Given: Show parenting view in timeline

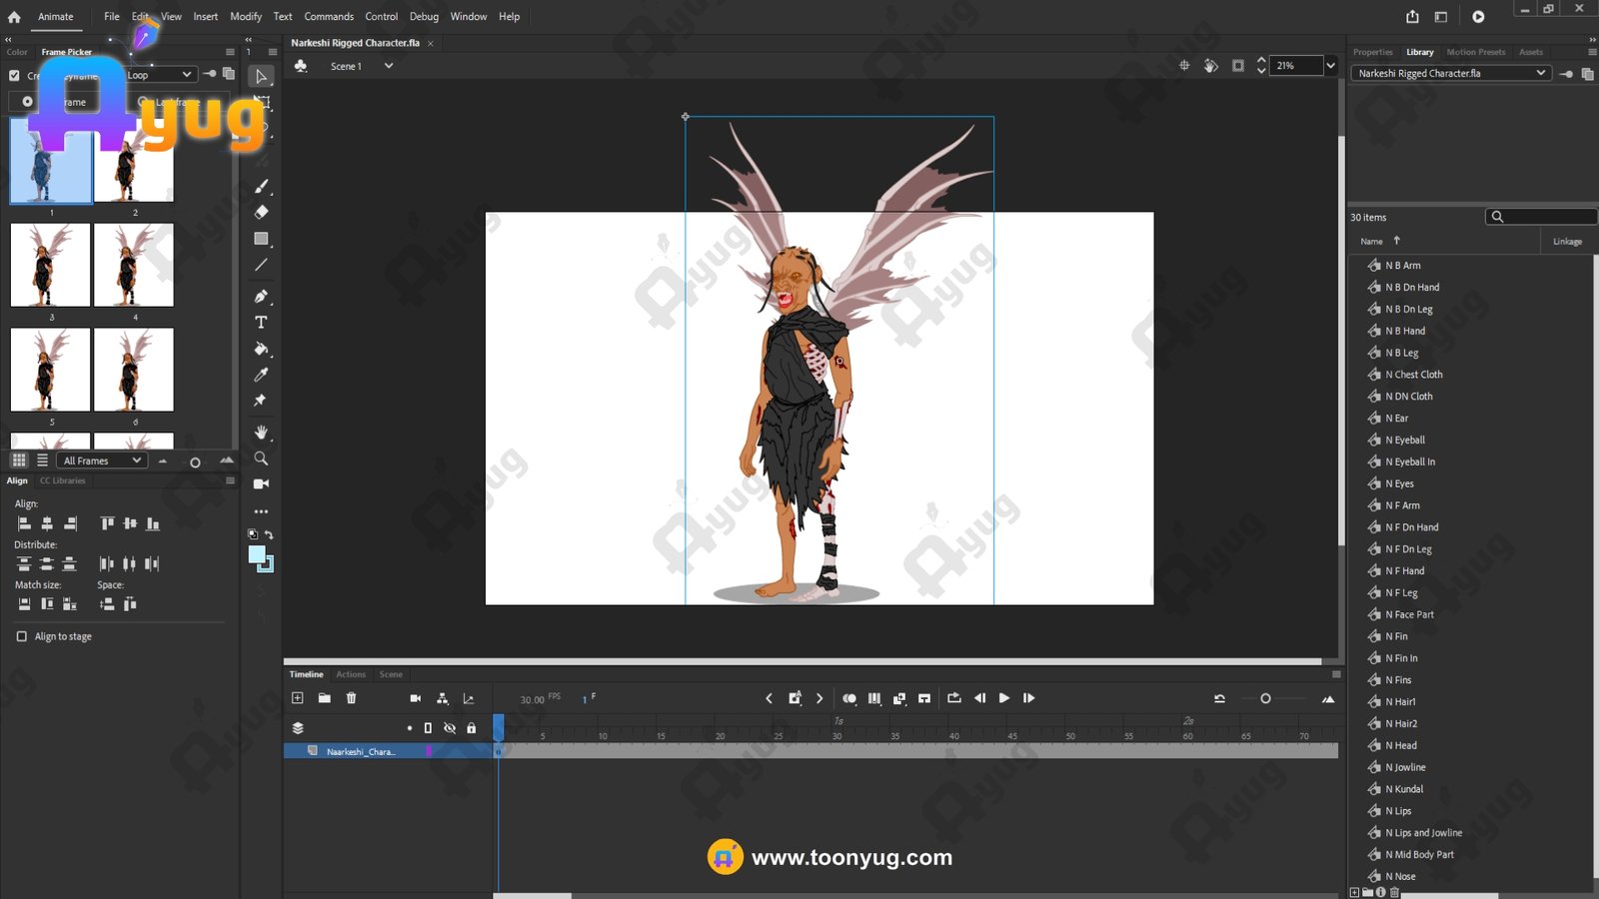Looking at the screenshot, I should (x=442, y=698).
